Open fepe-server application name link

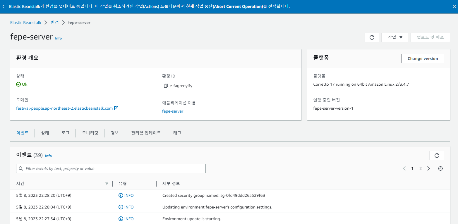pyautogui.click(x=173, y=111)
